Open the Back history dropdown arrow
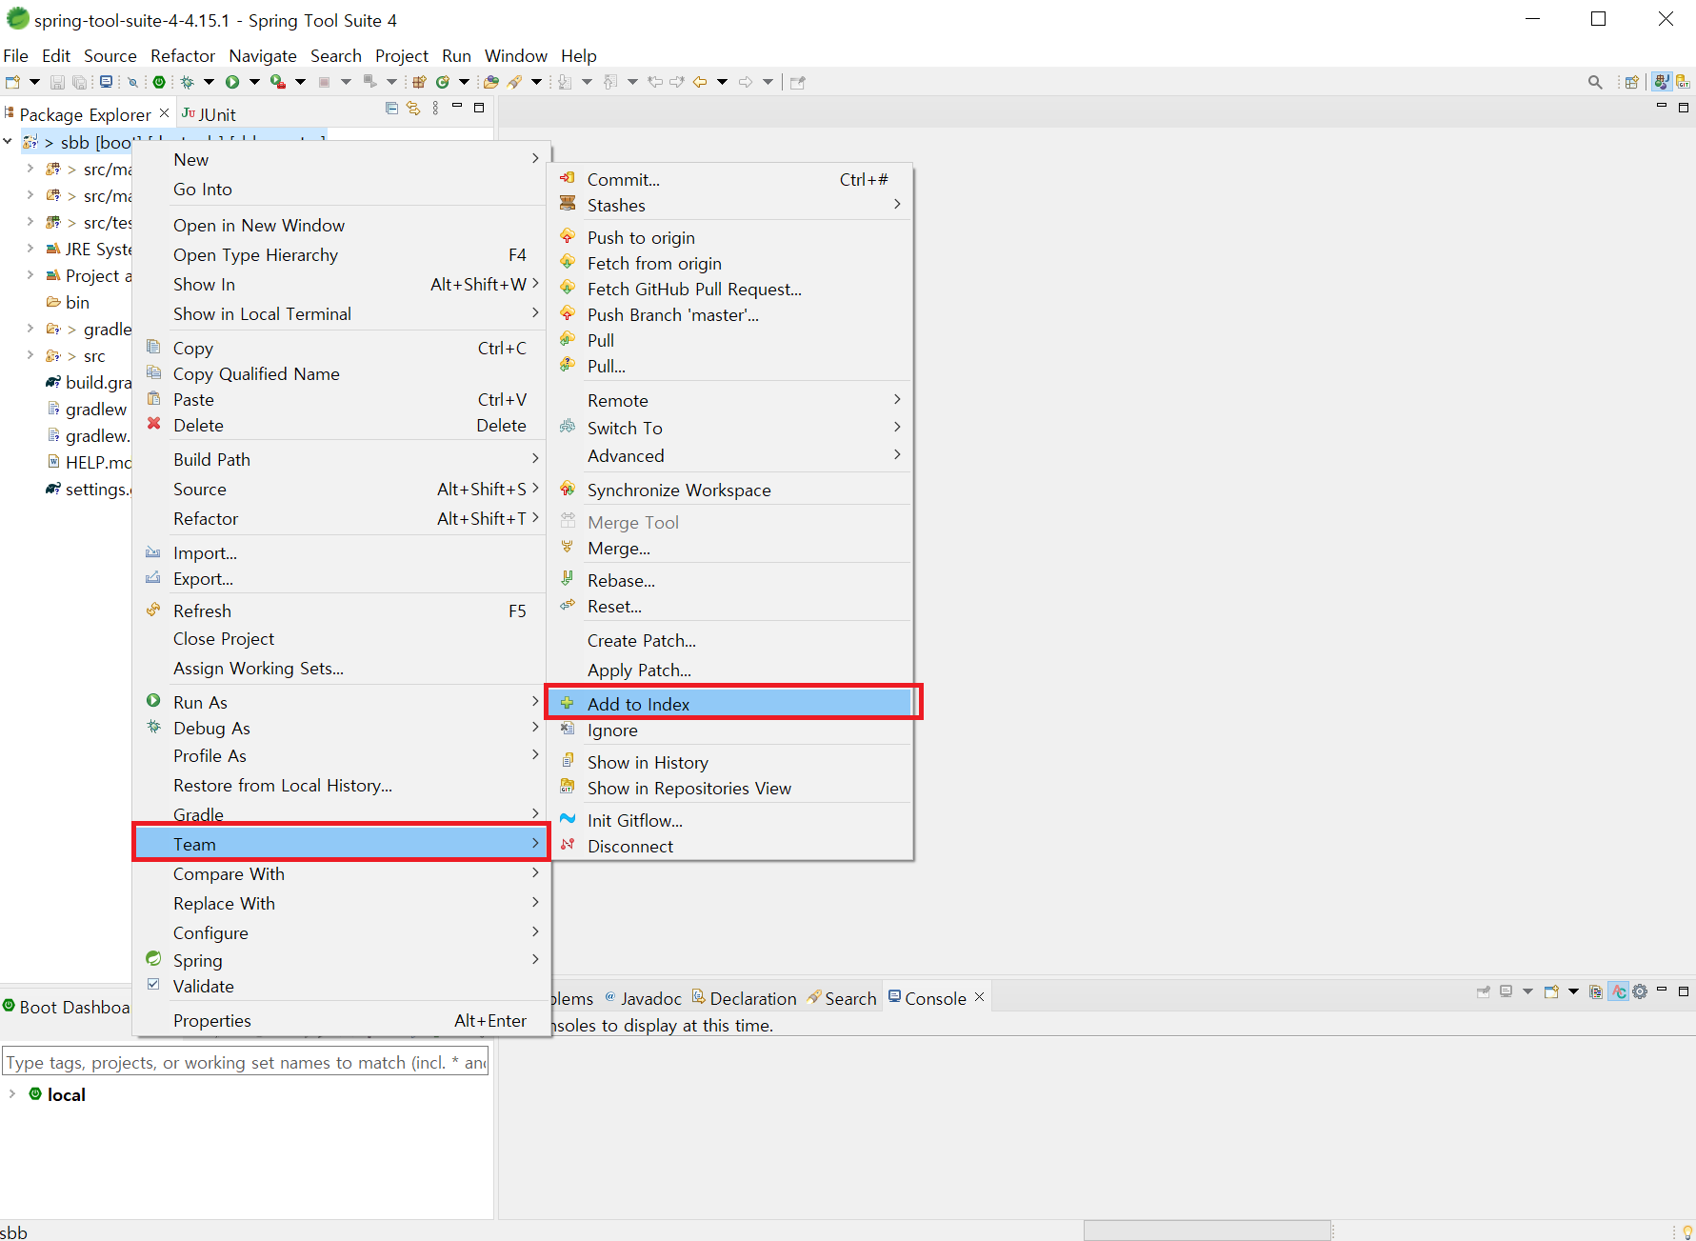Viewport: 1696px width, 1241px height. pos(722,82)
